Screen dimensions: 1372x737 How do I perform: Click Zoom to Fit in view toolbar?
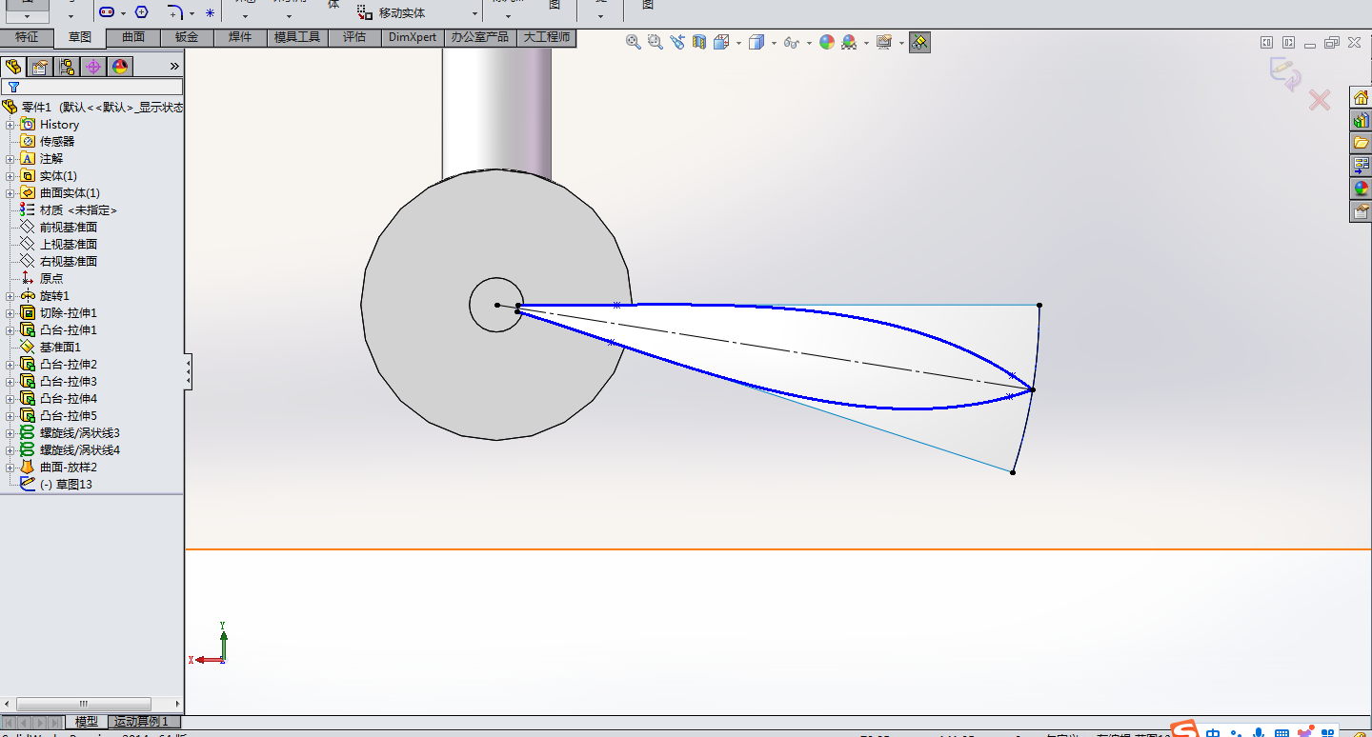633,42
